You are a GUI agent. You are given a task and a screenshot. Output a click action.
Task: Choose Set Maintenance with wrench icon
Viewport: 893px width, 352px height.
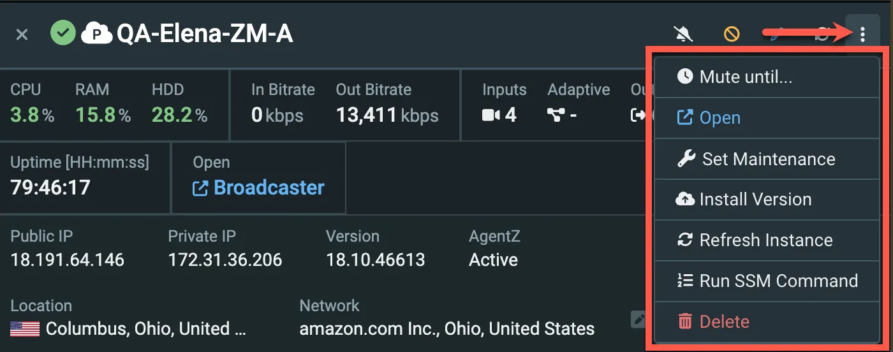coord(767,159)
